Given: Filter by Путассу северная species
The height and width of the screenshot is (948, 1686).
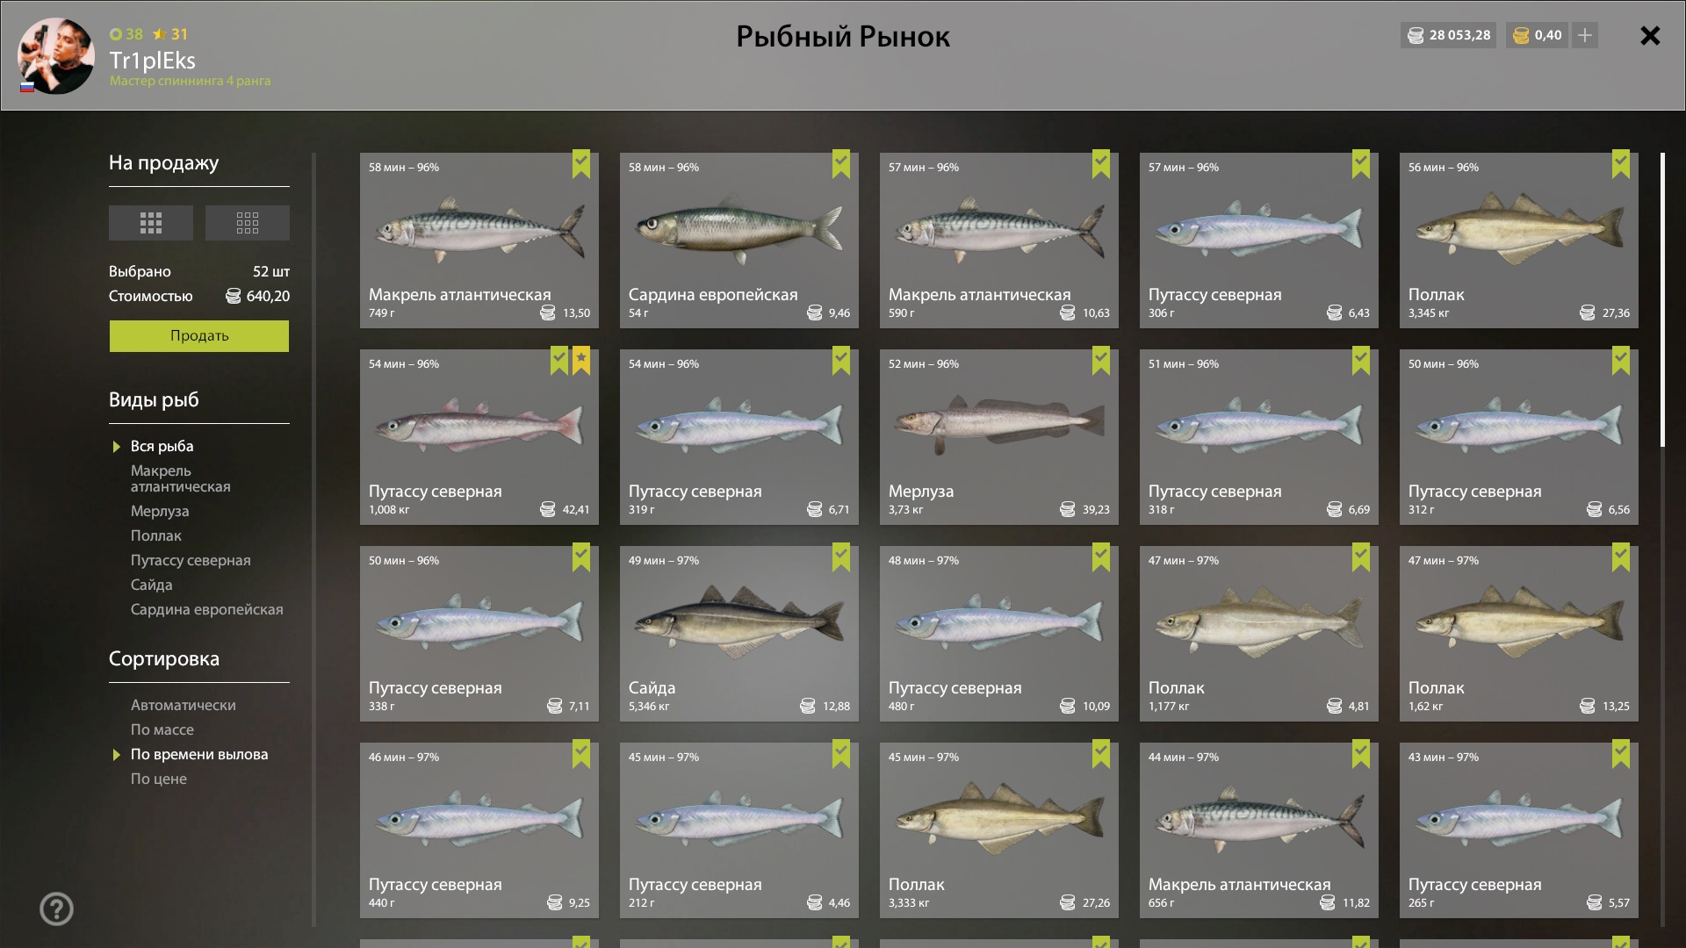Looking at the screenshot, I should tap(191, 560).
